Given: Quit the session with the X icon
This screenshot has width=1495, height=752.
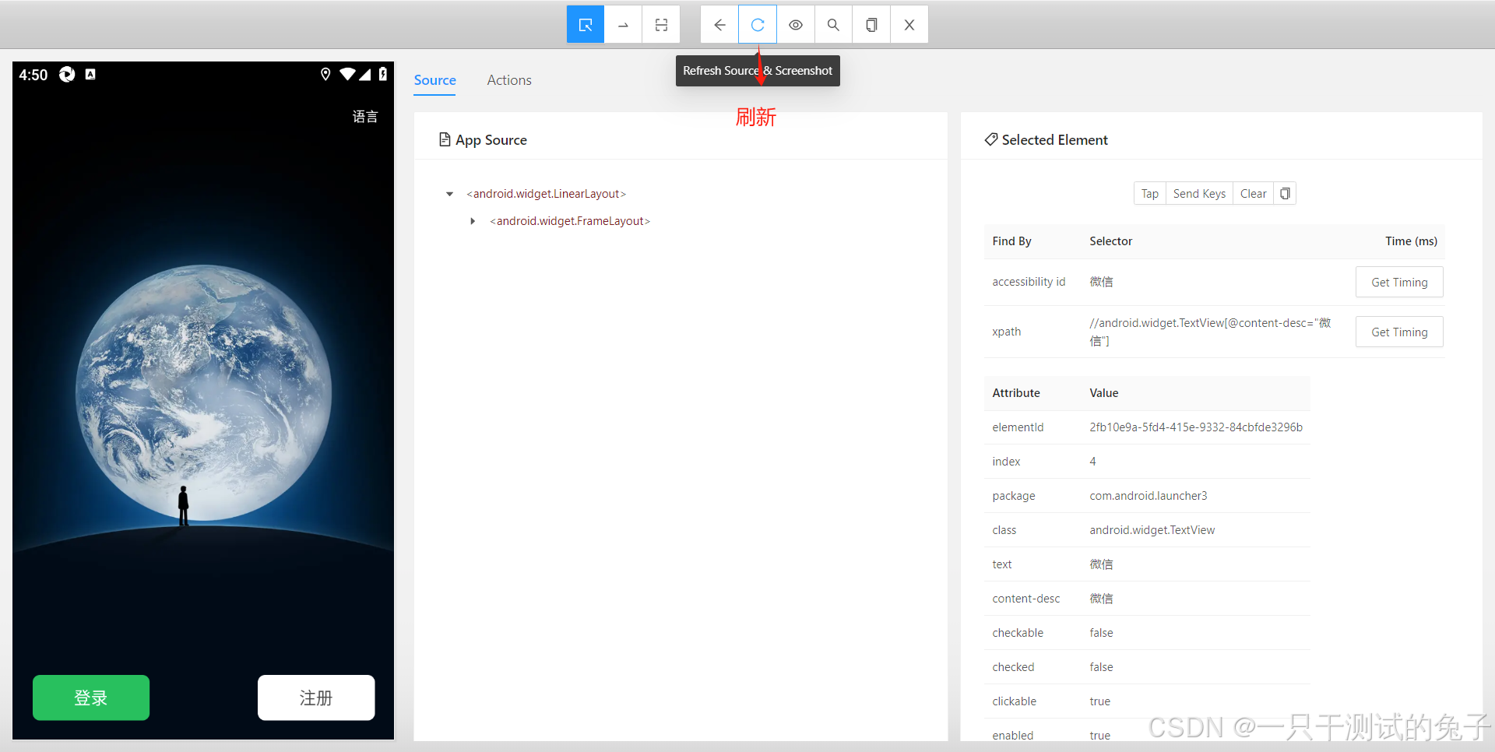Looking at the screenshot, I should (x=909, y=25).
